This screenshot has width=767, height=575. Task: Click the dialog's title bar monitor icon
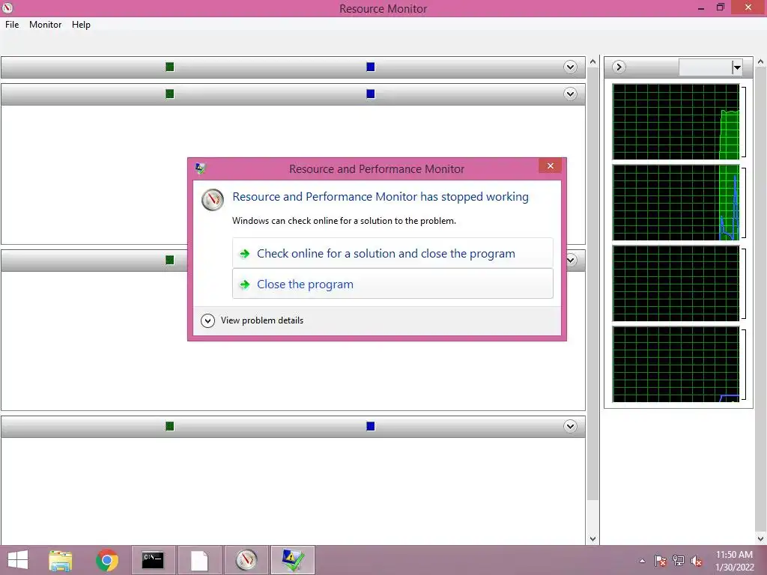pos(200,168)
